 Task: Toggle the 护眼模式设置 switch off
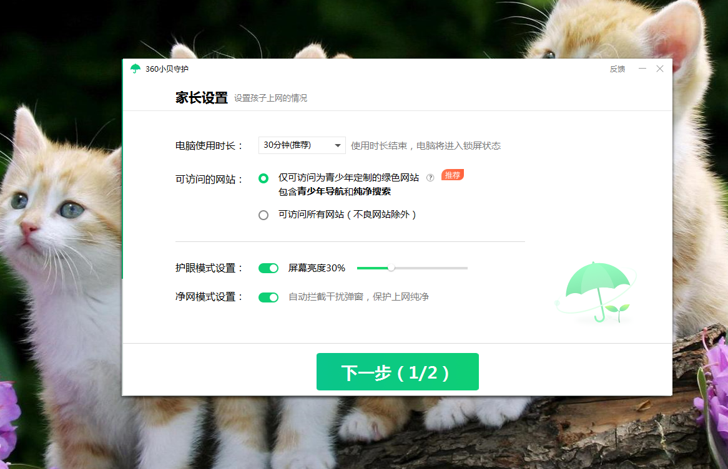tap(268, 268)
